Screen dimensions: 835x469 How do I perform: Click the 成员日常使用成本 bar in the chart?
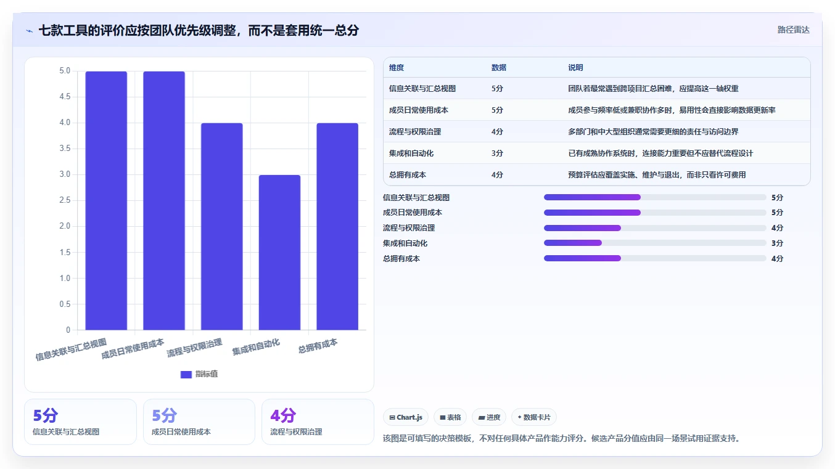pos(164,200)
